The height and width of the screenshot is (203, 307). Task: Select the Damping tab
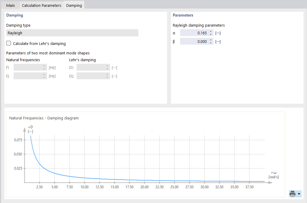74,5
